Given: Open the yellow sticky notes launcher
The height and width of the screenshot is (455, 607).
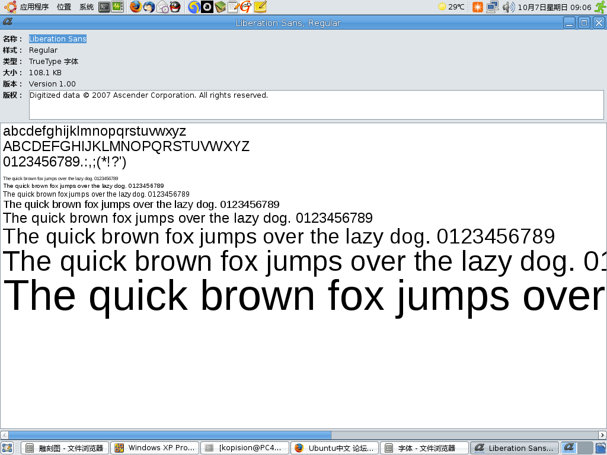Looking at the screenshot, I should [260, 7].
